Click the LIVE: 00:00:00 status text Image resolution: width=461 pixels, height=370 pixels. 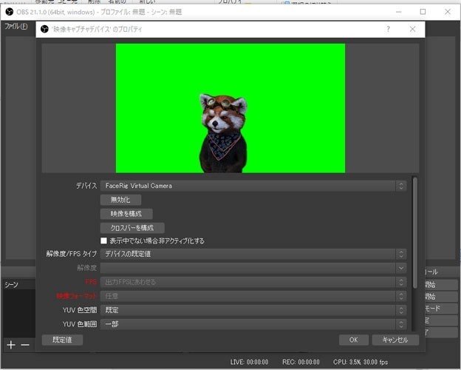249,362
